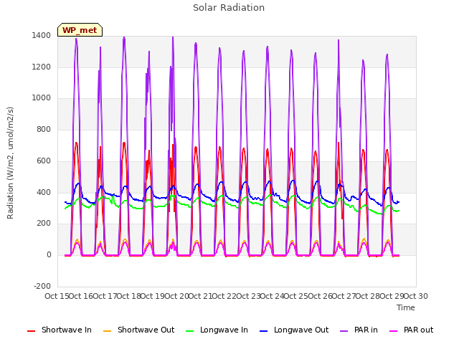Click the blue Longwave Out legend swatch
459x344 pixels.
pyautogui.click(x=263, y=331)
